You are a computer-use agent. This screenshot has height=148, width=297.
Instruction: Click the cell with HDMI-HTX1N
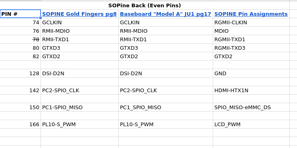point(251,90)
